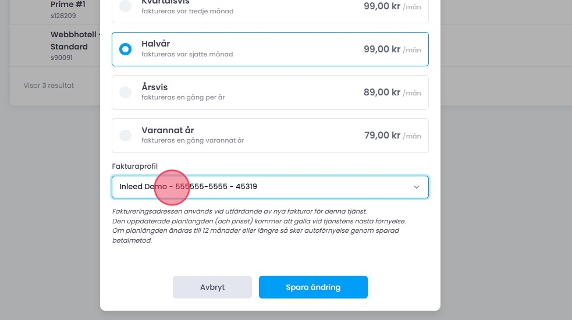The height and width of the screenshot is (320, 572).
Task: Click the Halvår plan title text
Action: 155,44
